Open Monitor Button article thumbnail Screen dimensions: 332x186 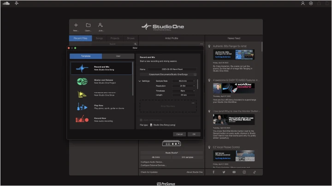click(234, 119)
